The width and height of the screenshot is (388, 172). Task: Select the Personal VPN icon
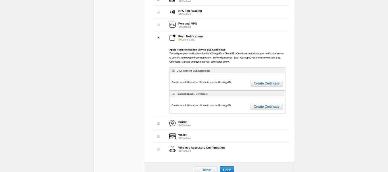[x=172, y=25]
